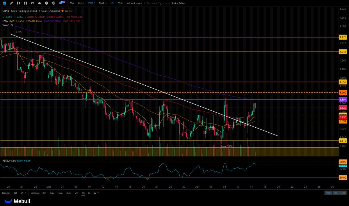The width and height of the screenshot is (349, 206).
Task: Click the 4.059 price line label
Action: coord(342,82)
